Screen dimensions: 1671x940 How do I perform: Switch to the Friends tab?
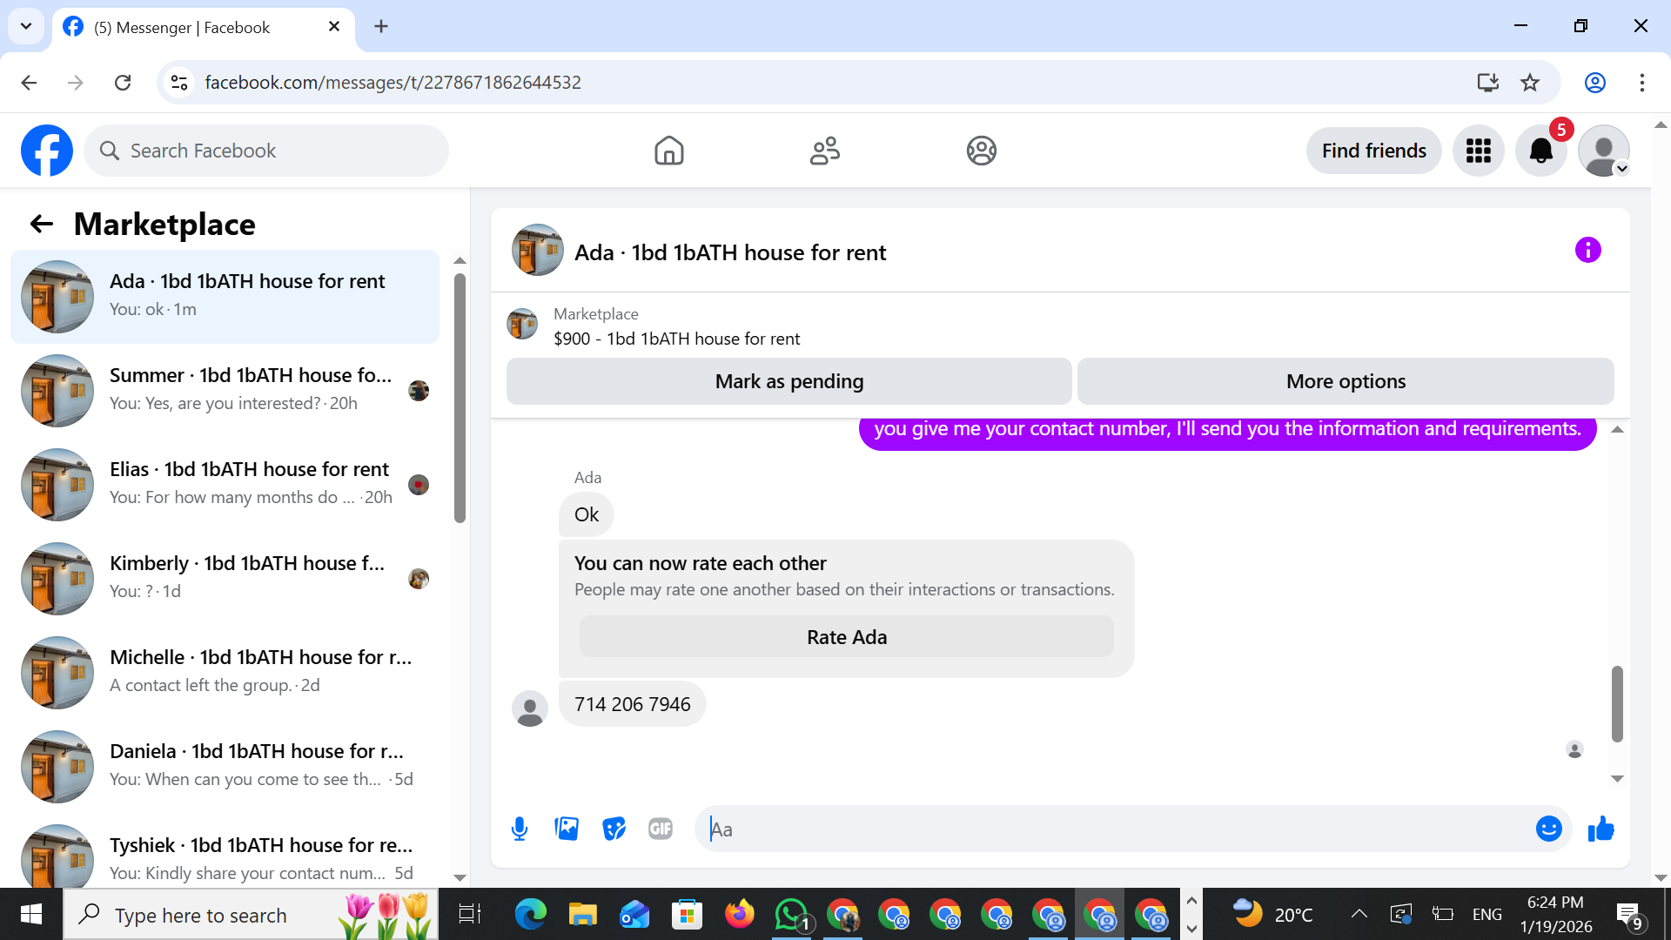tap(824, 151)
